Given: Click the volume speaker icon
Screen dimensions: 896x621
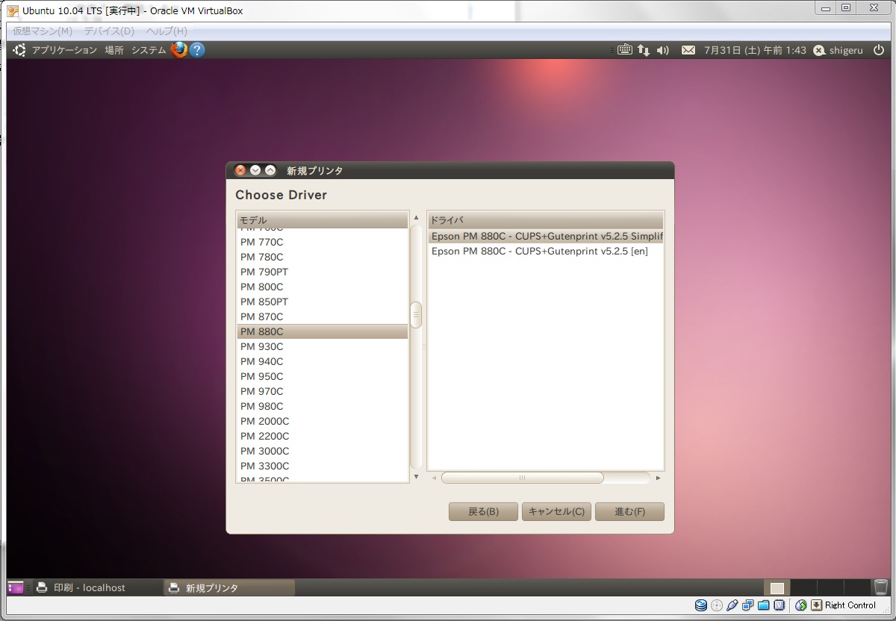Looking at the screenshot, I should click(x=663, y=50).
